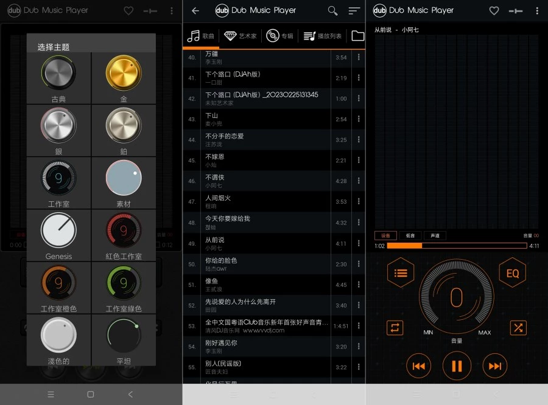Tap the search icon in the title bar
Screen dimensions: 548x405
pyautogui.click(x=332, y=10)
